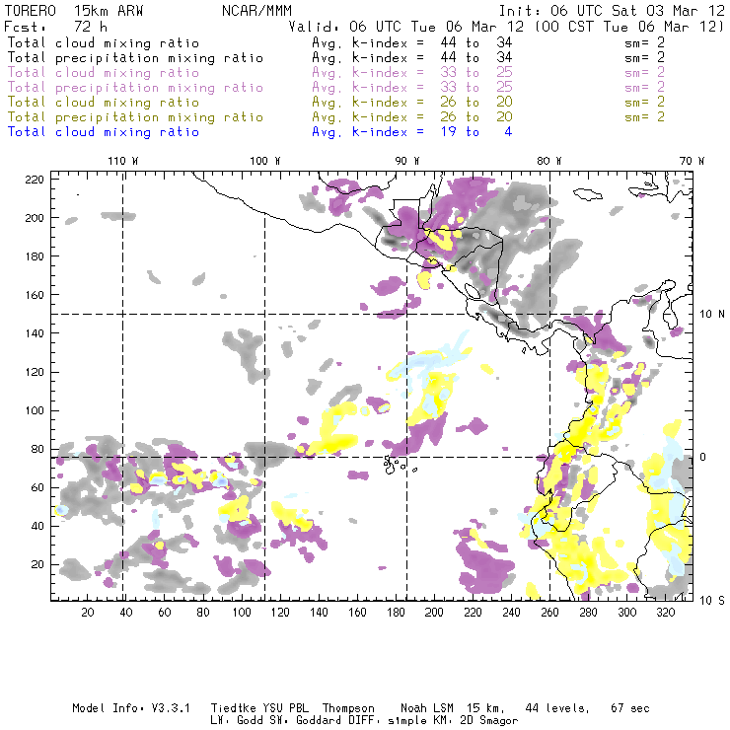Image resolution: width=730 pixels, height=730 pixels.
Task: Click the '(00 CST Tue 06 Mar 12)' text
Action: pyautogui.click(x=629, y=27)
